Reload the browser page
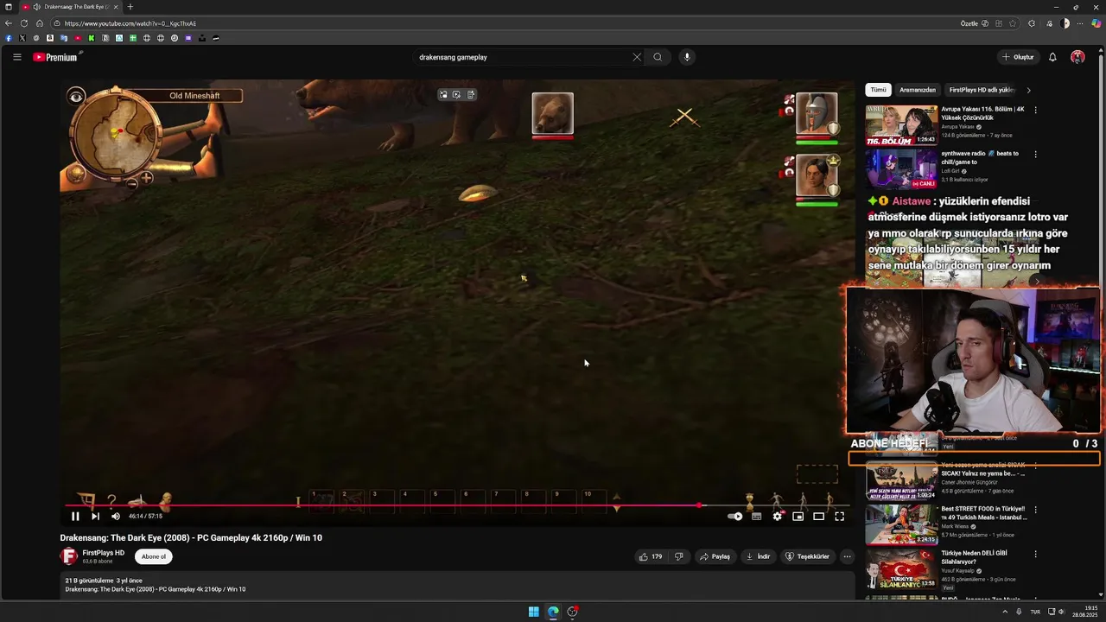This screenshot has height=622, width=1106. (x=24, y=23)
